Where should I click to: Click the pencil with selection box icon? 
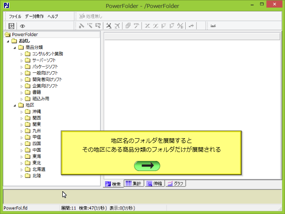coord(98,26)
